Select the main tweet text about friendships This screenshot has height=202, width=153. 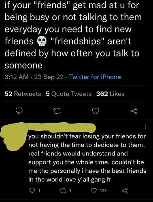tap(72, 35)
